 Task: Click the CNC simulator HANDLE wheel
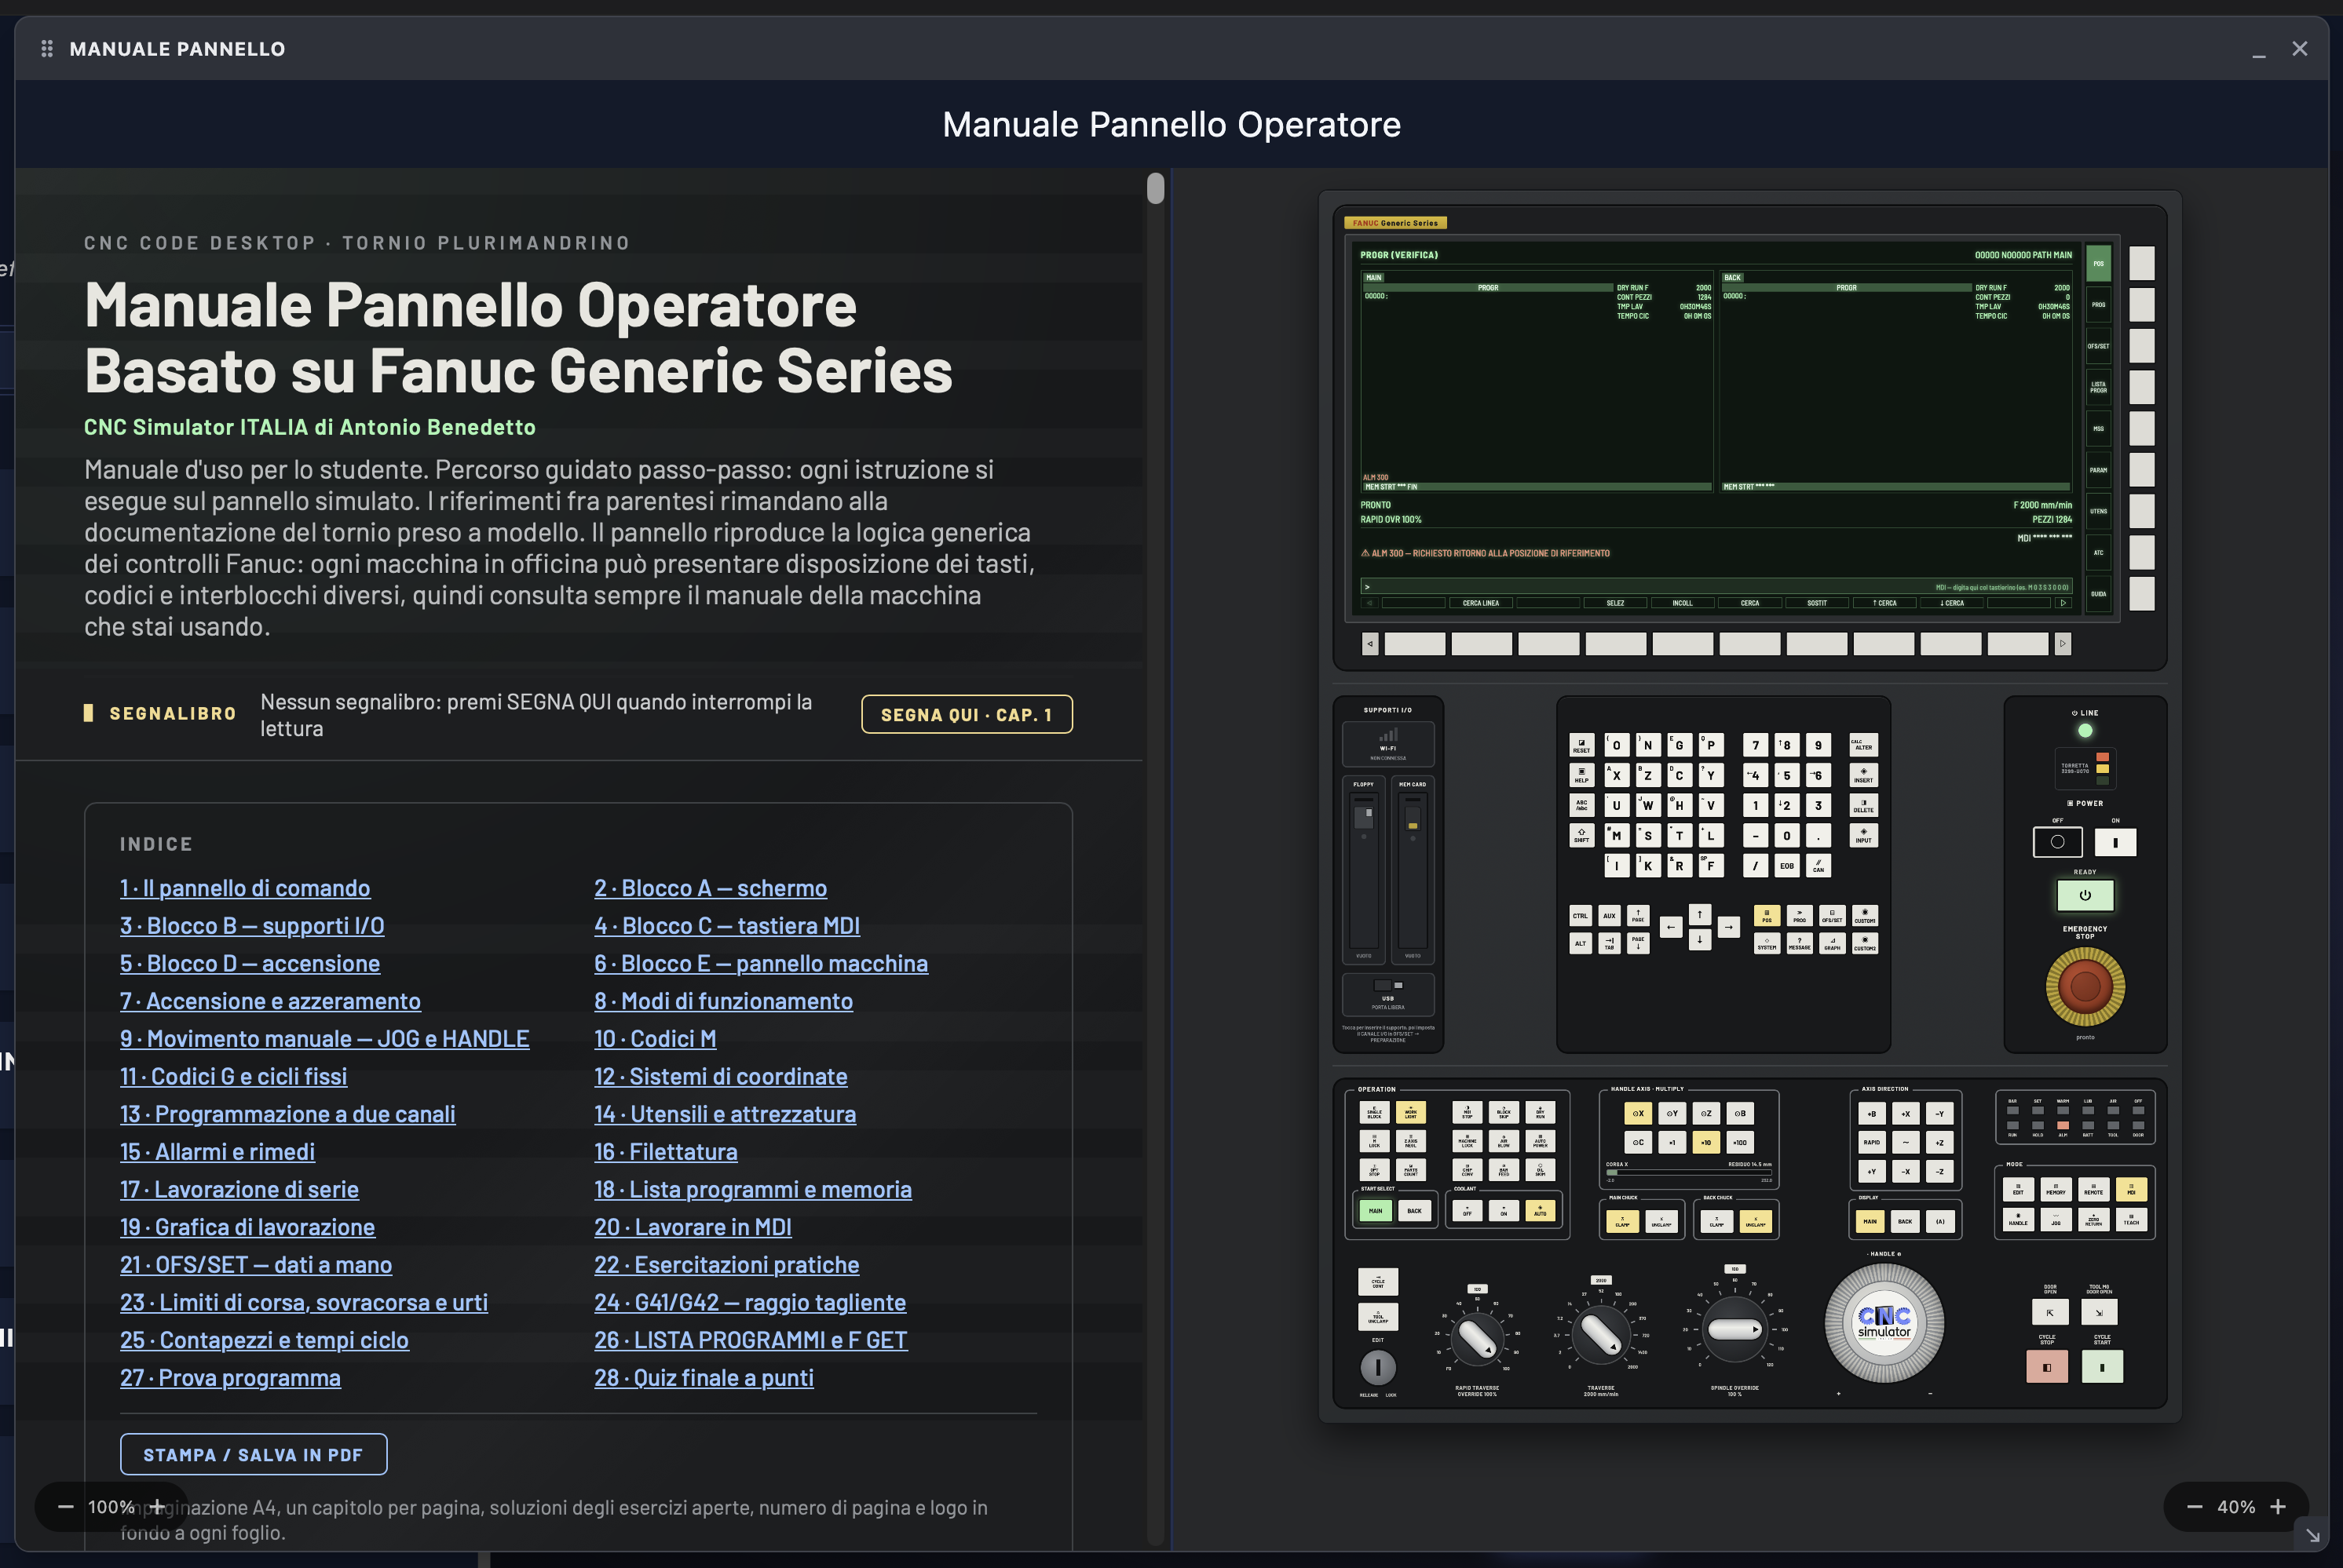coord(1884,1322)
